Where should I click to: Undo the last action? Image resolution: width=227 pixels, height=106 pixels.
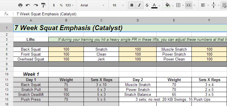click(28, 5)
